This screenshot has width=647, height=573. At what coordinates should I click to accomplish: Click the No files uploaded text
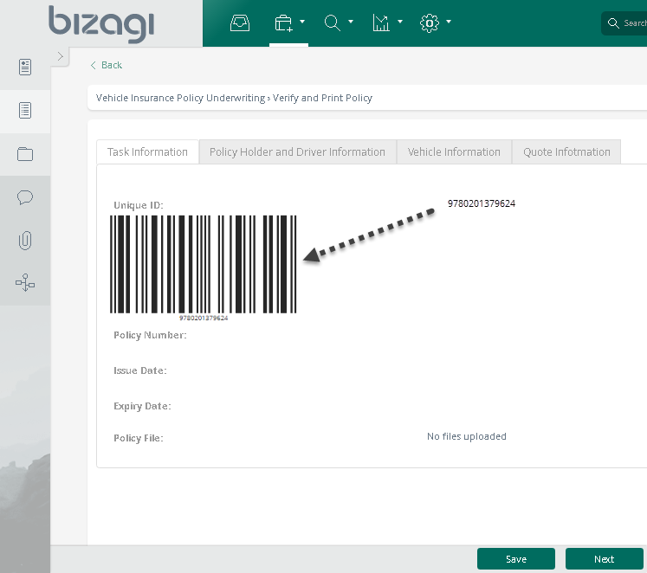point(467,436)
